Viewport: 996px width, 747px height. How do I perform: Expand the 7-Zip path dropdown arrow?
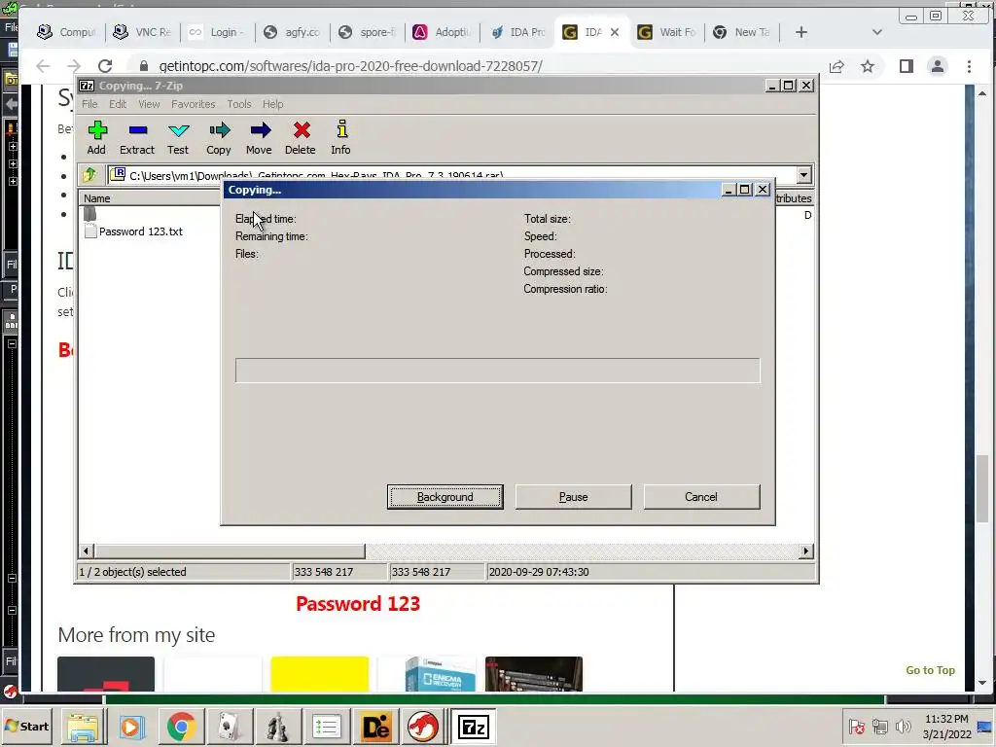click(x=803, y=175)
